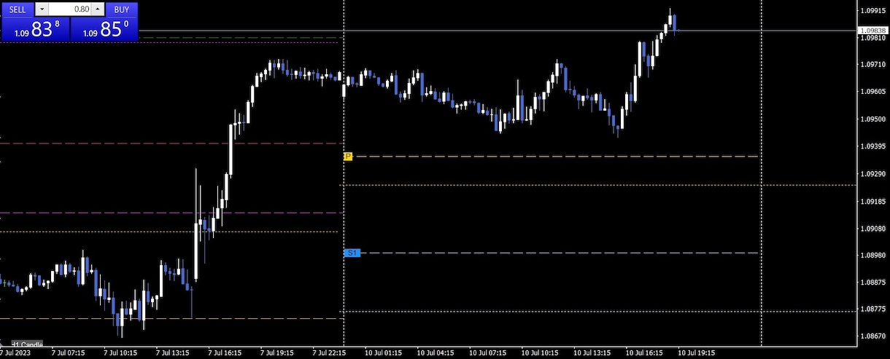The width and height of the screenshot is (890, 359).
Task: Select the yellow P pivot label
Action: pos(348,157)
